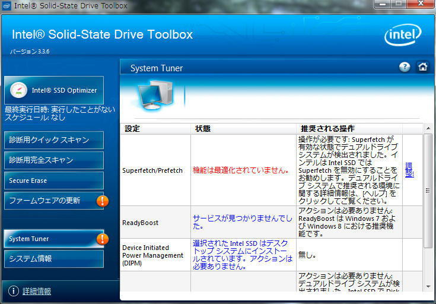Click the red 機能は最適化されていません status
Screen dimensions: 436x304
(x=241, y=170)
